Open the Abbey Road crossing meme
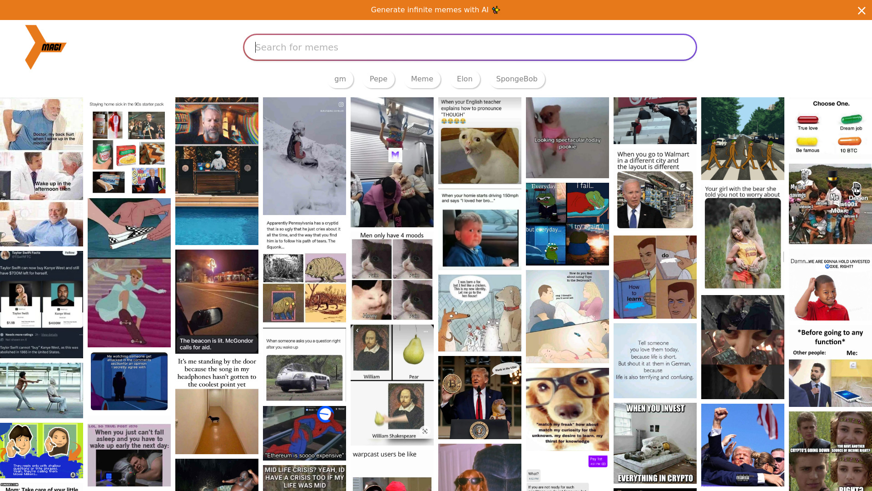872x491 pixels. click(743, 138)
